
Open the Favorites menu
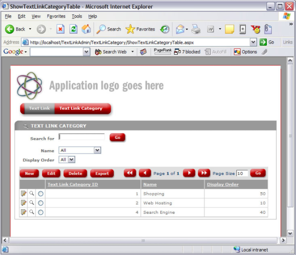pos(56,16)
